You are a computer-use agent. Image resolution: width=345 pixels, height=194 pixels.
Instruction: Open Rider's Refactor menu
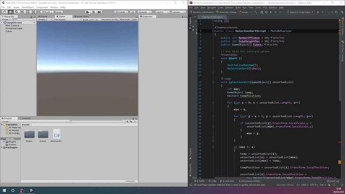[x=229, y=8]
